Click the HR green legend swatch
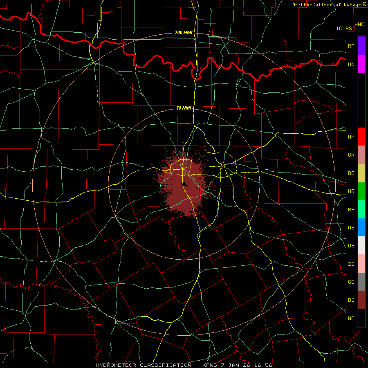368x368 pixels. pos(361,191)
